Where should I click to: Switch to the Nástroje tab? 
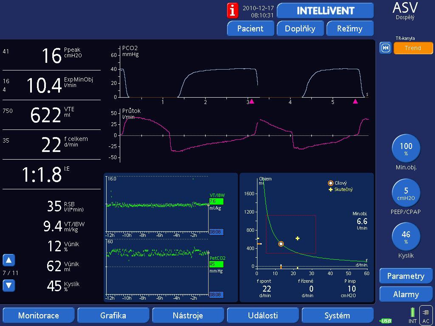(x=188, y=315)
